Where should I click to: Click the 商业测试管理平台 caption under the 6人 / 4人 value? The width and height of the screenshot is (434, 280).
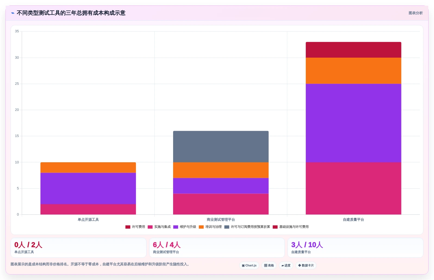(x=166, y=252)
